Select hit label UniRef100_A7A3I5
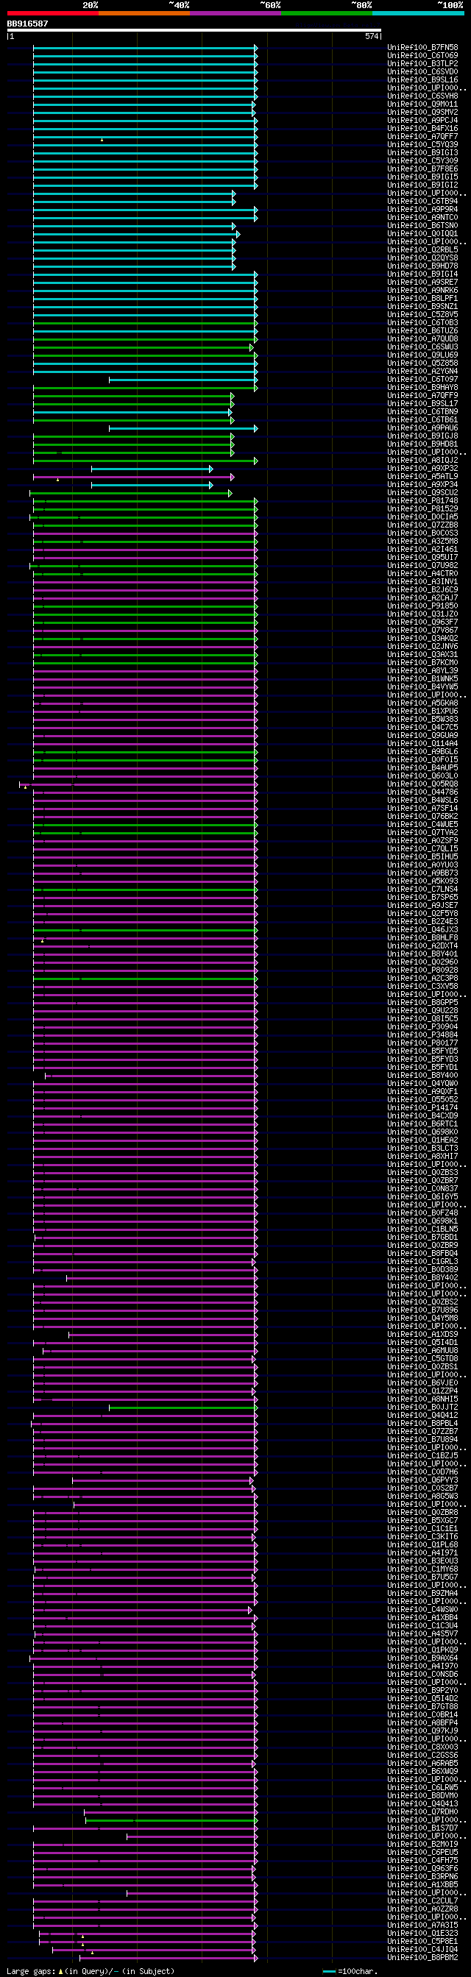471x1977 pixels. tap(422, 1925)
